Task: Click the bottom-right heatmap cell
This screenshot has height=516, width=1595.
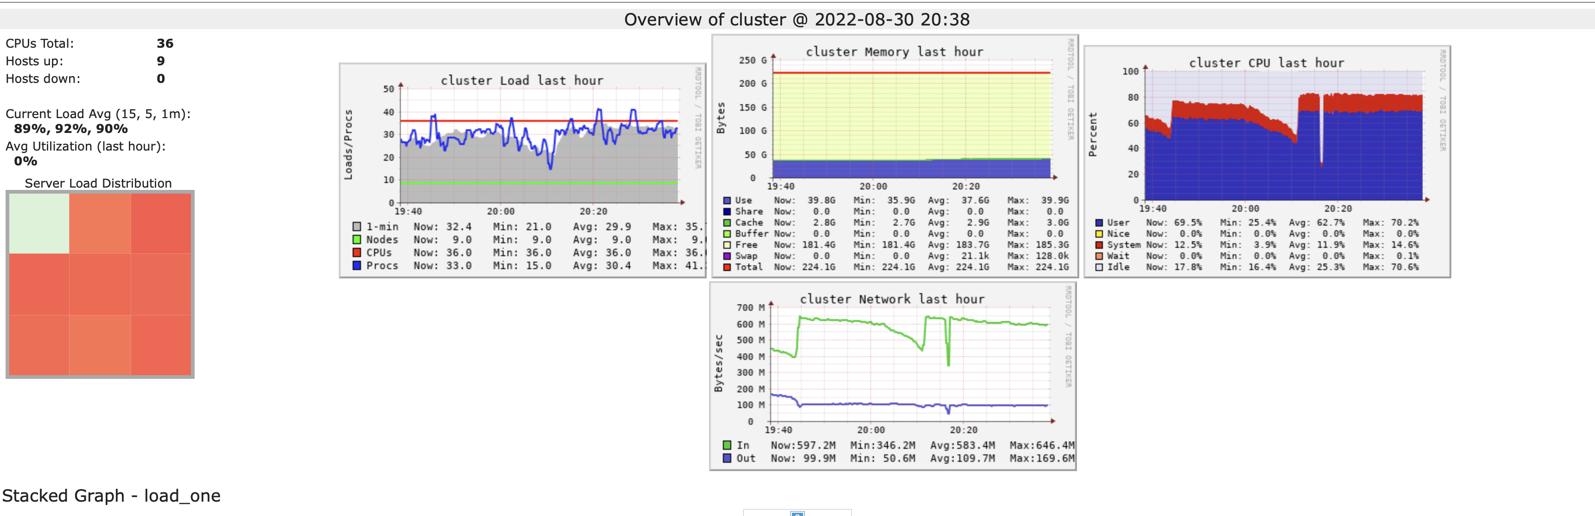Action: tap(161, 345)
